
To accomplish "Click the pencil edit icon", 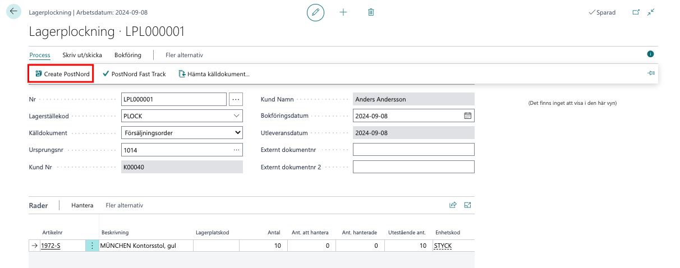I will (x=315, y=12).
